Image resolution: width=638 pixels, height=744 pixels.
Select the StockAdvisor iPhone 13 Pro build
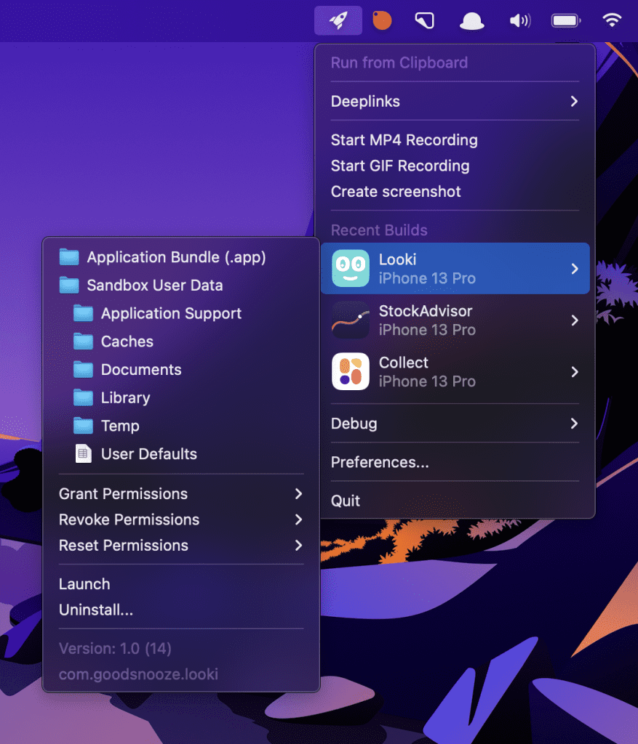click(455, 320)
